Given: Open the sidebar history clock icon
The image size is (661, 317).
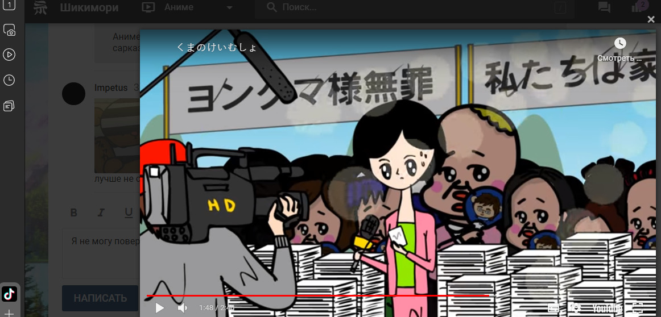Looking at the screenshot, I should pos(9,80).
